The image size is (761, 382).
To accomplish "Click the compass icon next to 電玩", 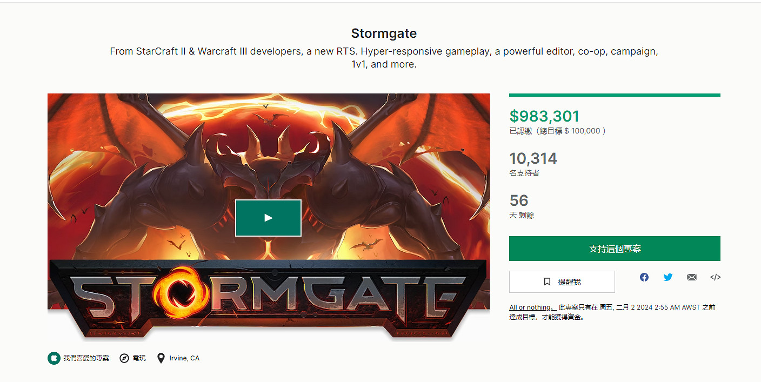I will 124,358.
